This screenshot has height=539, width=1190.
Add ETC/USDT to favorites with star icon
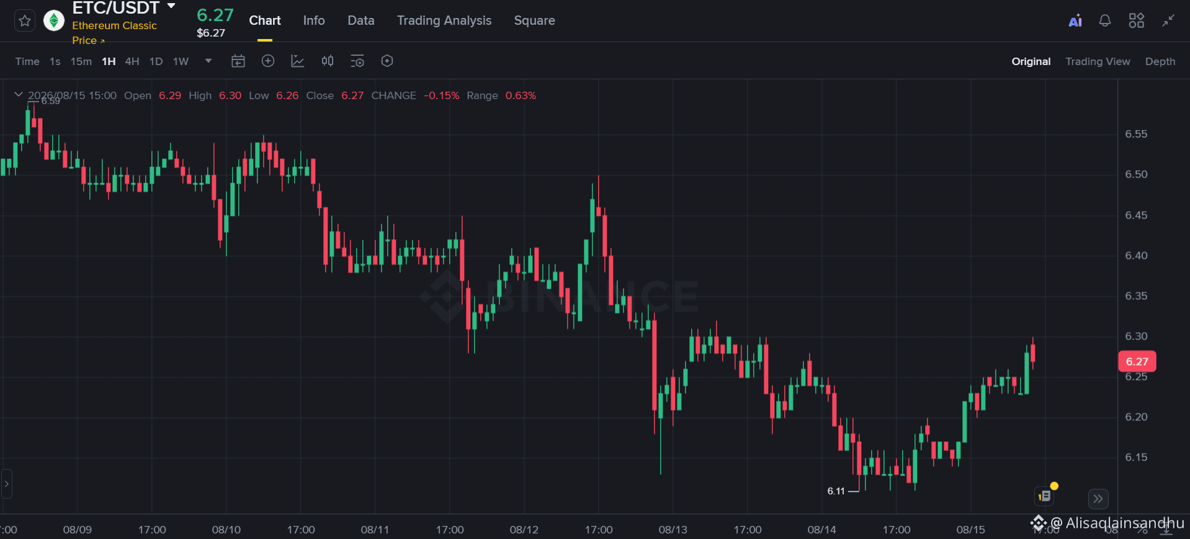tap(25, 21)
